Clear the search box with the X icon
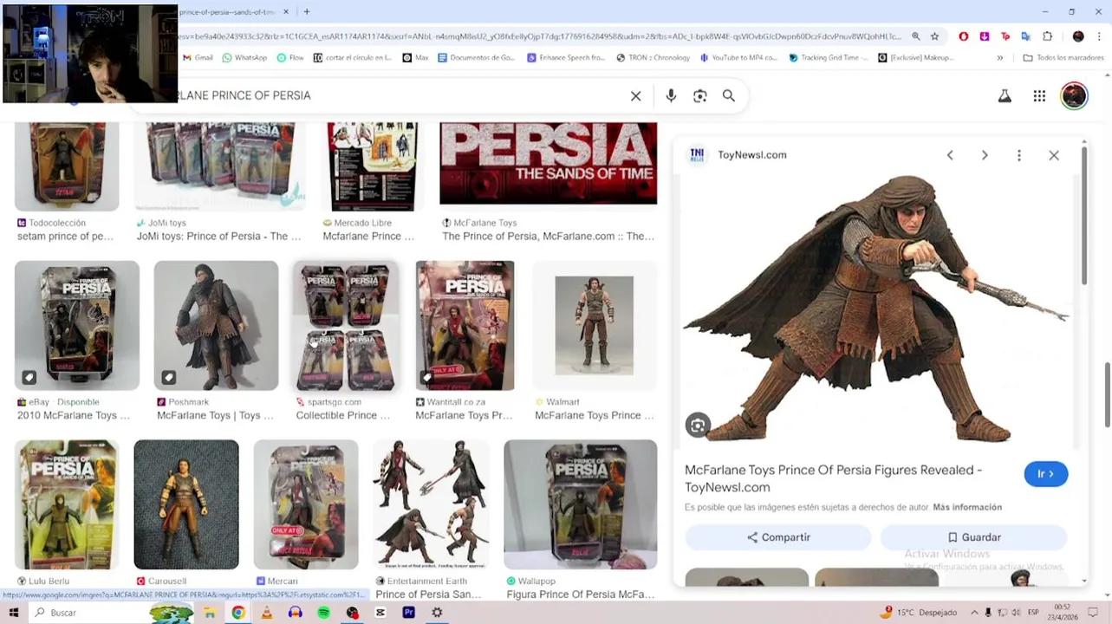1112x624 pixels. pos(635,96)
